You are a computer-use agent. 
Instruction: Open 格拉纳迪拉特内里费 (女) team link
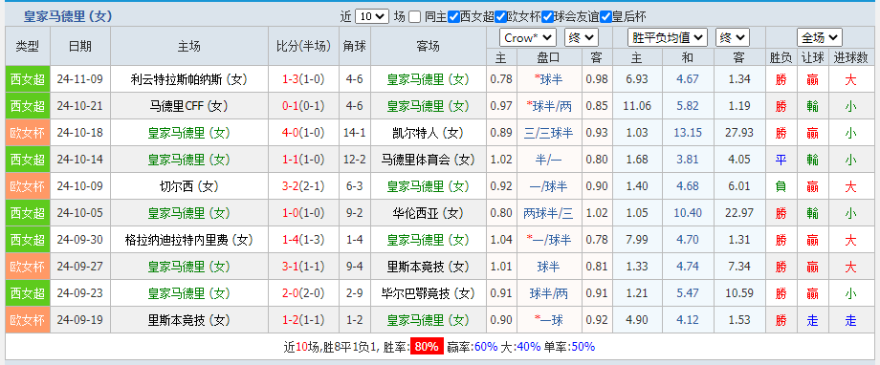point(188,240)
